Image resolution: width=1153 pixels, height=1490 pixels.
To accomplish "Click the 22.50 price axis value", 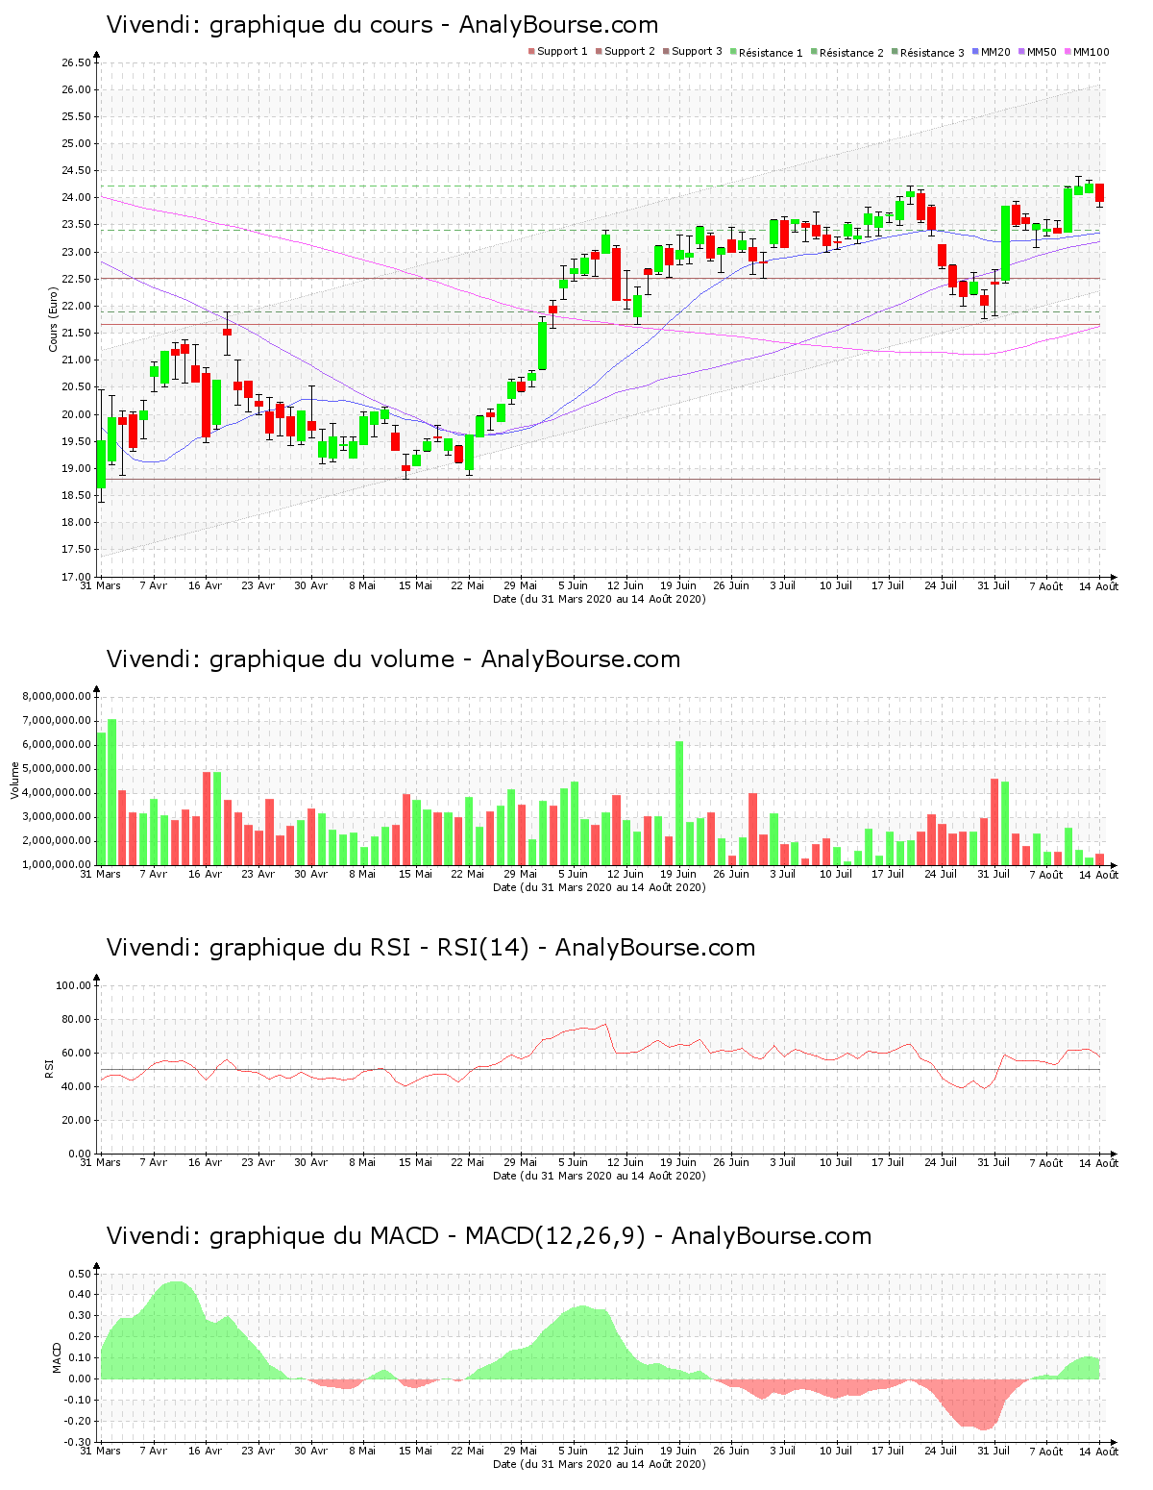I will (76, 279).
